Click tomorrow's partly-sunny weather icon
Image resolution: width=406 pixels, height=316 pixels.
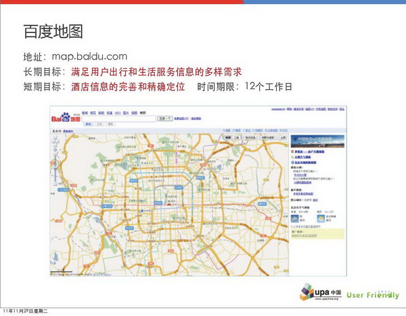point(321,219)
